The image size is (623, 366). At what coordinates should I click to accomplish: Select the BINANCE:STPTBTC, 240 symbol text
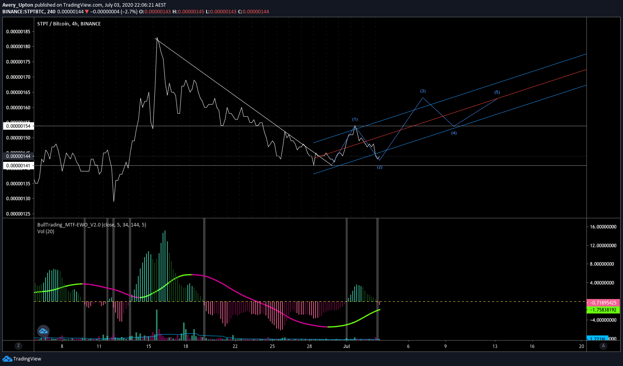coord(29,12)
